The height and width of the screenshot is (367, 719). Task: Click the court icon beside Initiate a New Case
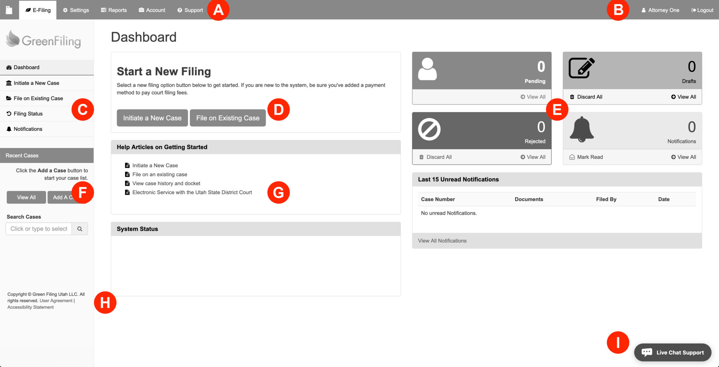coord(8,83)
